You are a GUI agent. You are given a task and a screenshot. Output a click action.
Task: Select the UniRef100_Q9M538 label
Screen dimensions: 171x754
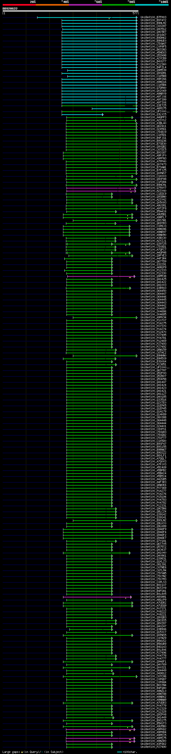[x=153, y=276]
